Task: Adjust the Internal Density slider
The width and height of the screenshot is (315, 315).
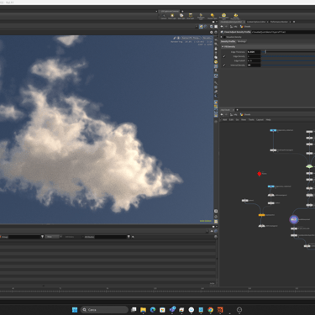Action: [x=288, y=65]
